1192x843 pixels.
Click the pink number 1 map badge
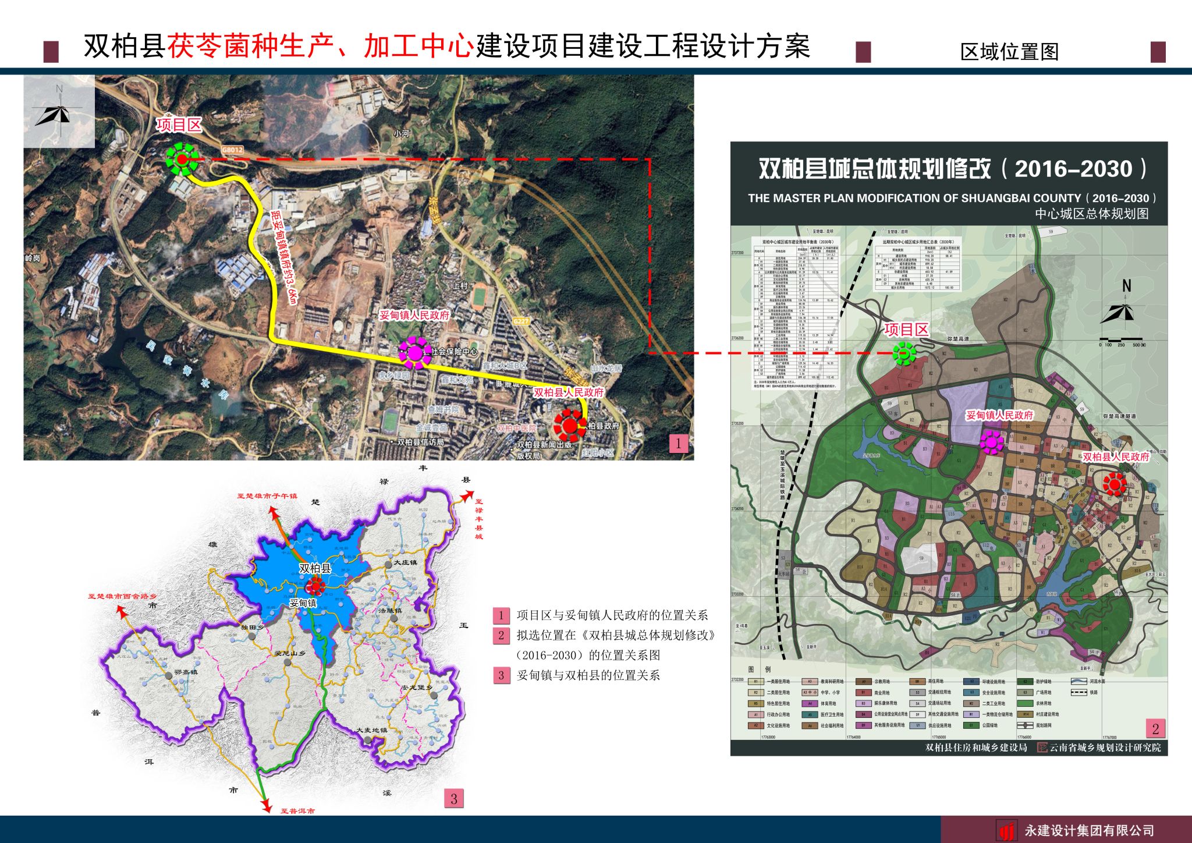(678, 444)
